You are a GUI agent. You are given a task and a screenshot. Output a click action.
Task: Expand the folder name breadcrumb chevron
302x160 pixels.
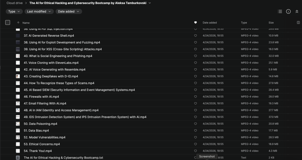click(x=150, y=3)
